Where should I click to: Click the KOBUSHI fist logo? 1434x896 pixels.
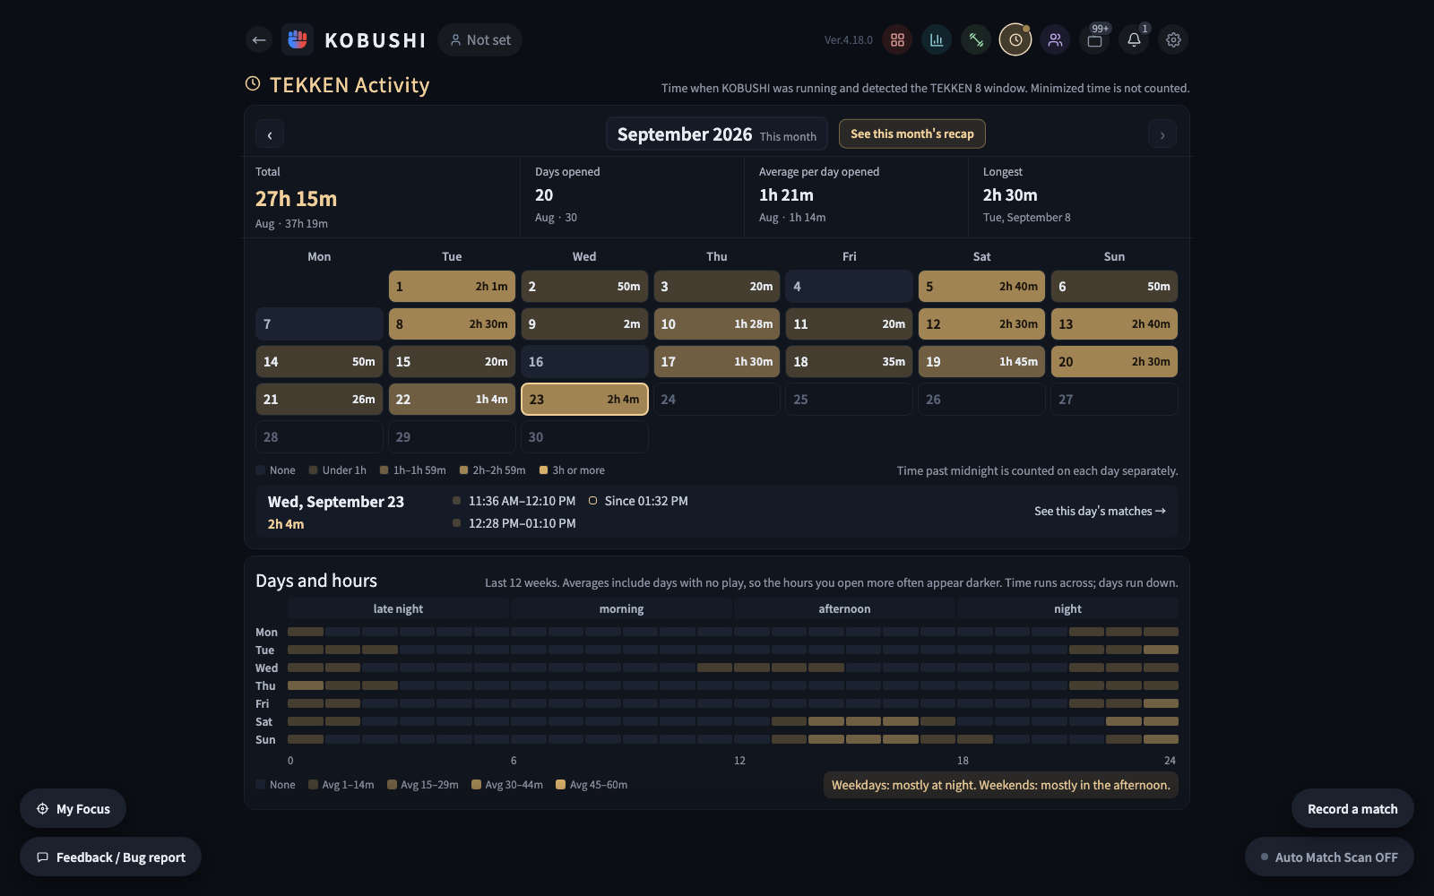298,39
